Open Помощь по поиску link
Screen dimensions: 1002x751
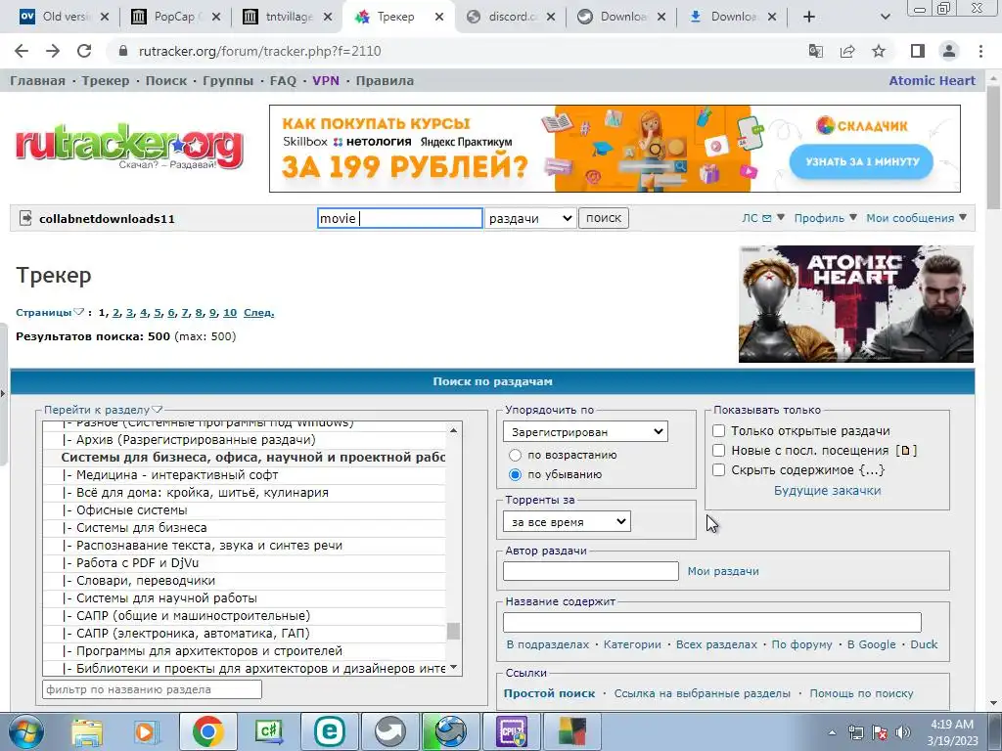[861, 693]
